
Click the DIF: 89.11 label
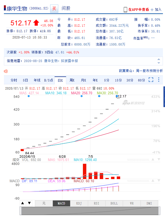29,181
